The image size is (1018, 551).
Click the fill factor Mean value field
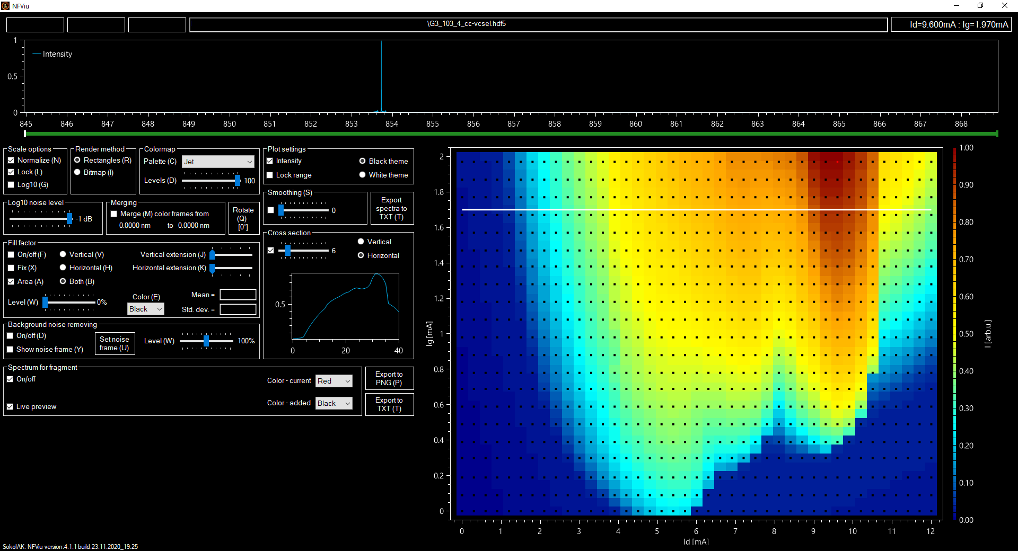[238, 295]
